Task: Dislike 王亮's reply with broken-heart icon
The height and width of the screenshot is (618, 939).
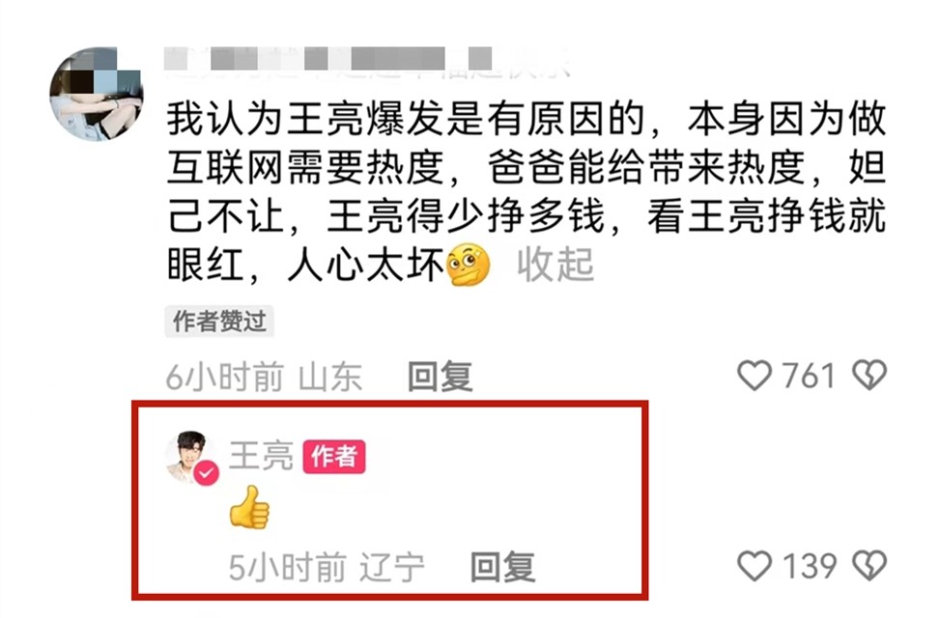Action: [869, 566]
